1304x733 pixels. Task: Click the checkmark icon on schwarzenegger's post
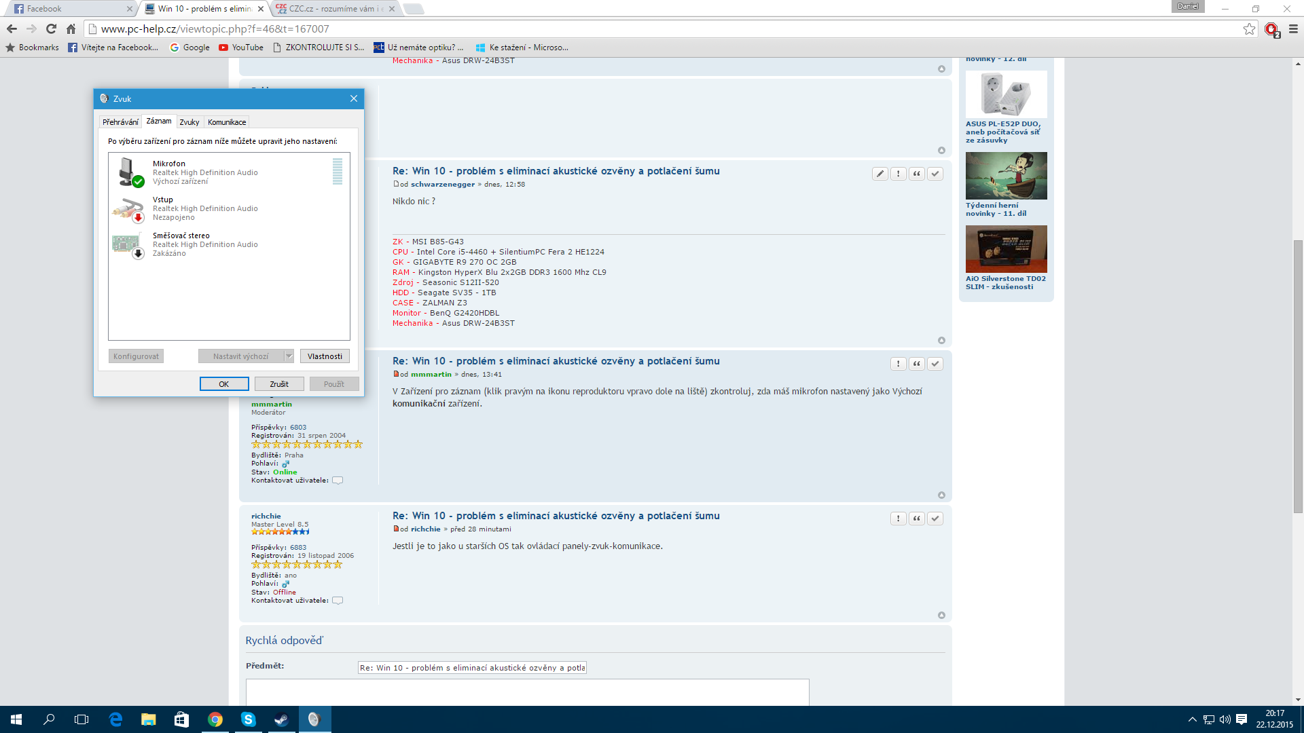pyautogui.click(x=935, y=174)
